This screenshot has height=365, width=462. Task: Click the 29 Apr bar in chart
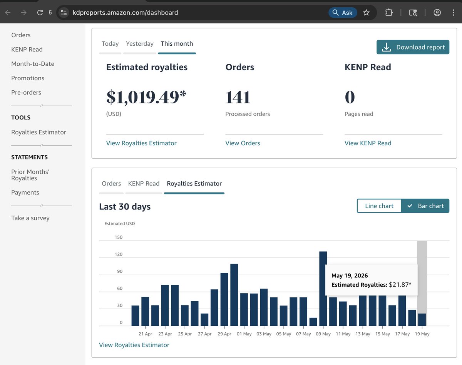click(224, 299)
